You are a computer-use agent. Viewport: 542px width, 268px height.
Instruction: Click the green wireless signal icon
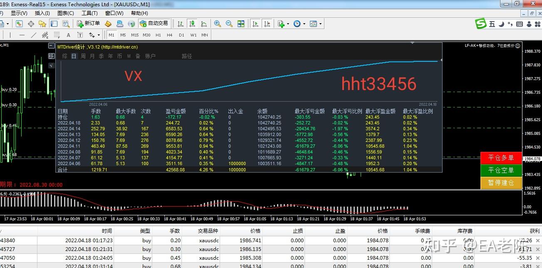click(131, 24)
